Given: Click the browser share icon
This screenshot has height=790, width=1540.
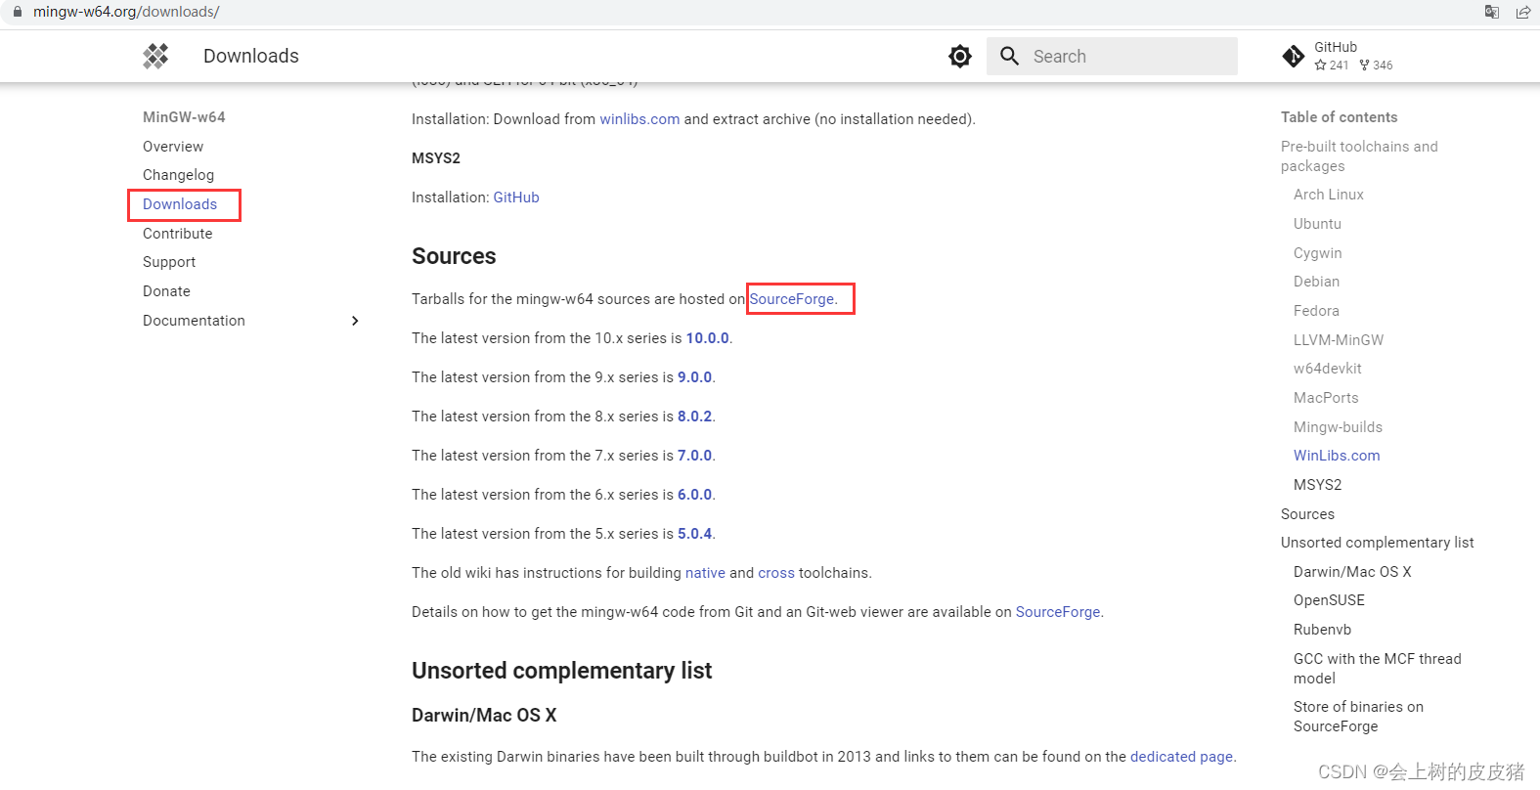Looking at the screenshot, I should pyautogui.click(x=1523, y=12).
